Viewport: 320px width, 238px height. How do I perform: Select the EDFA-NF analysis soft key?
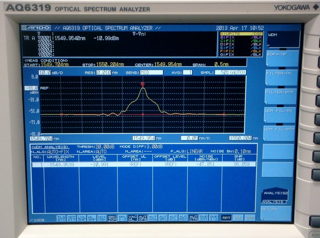point(283,58)
